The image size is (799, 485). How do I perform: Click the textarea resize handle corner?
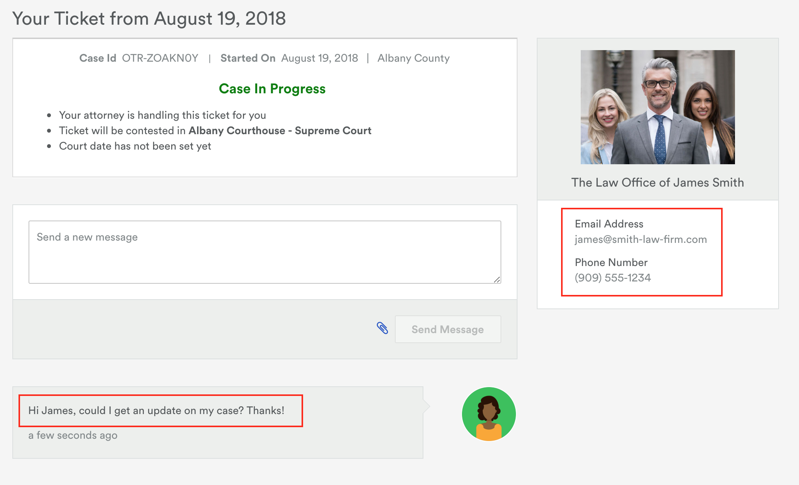click(x=497, y=280)
